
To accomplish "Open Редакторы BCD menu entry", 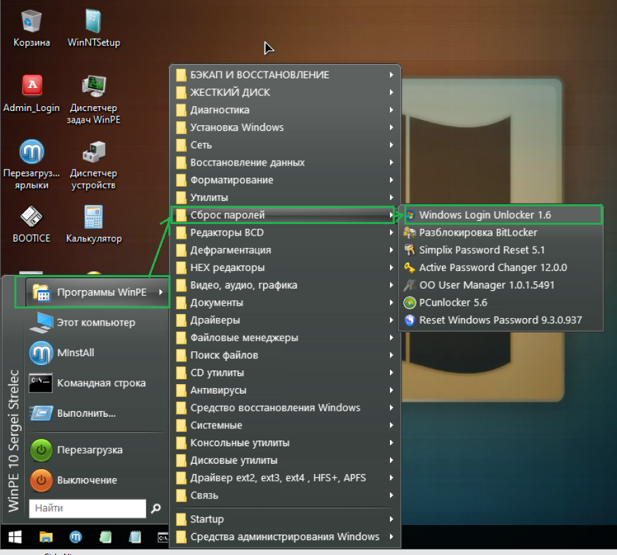I will tap(285, 232).
